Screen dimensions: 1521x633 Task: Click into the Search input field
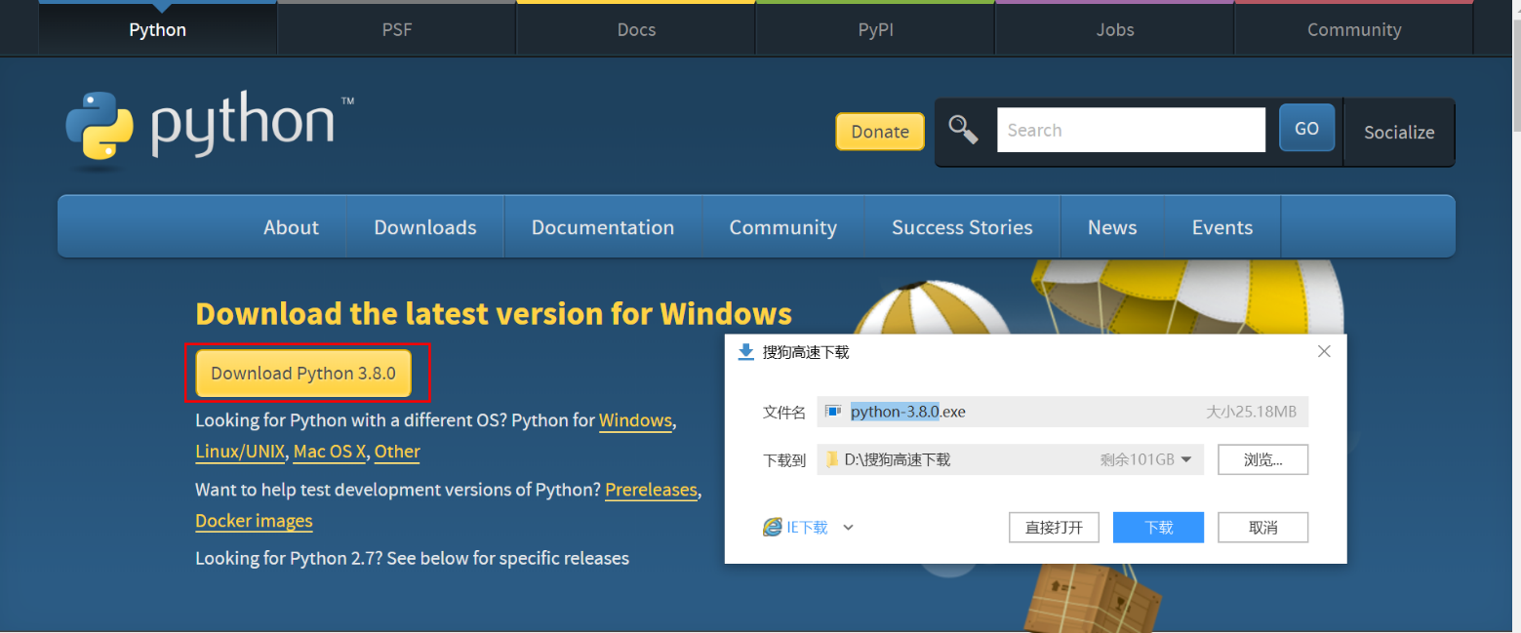click(x=1130, y=130)
